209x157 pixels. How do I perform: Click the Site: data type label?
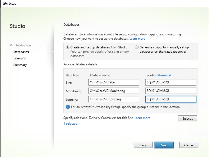(69, 83)
